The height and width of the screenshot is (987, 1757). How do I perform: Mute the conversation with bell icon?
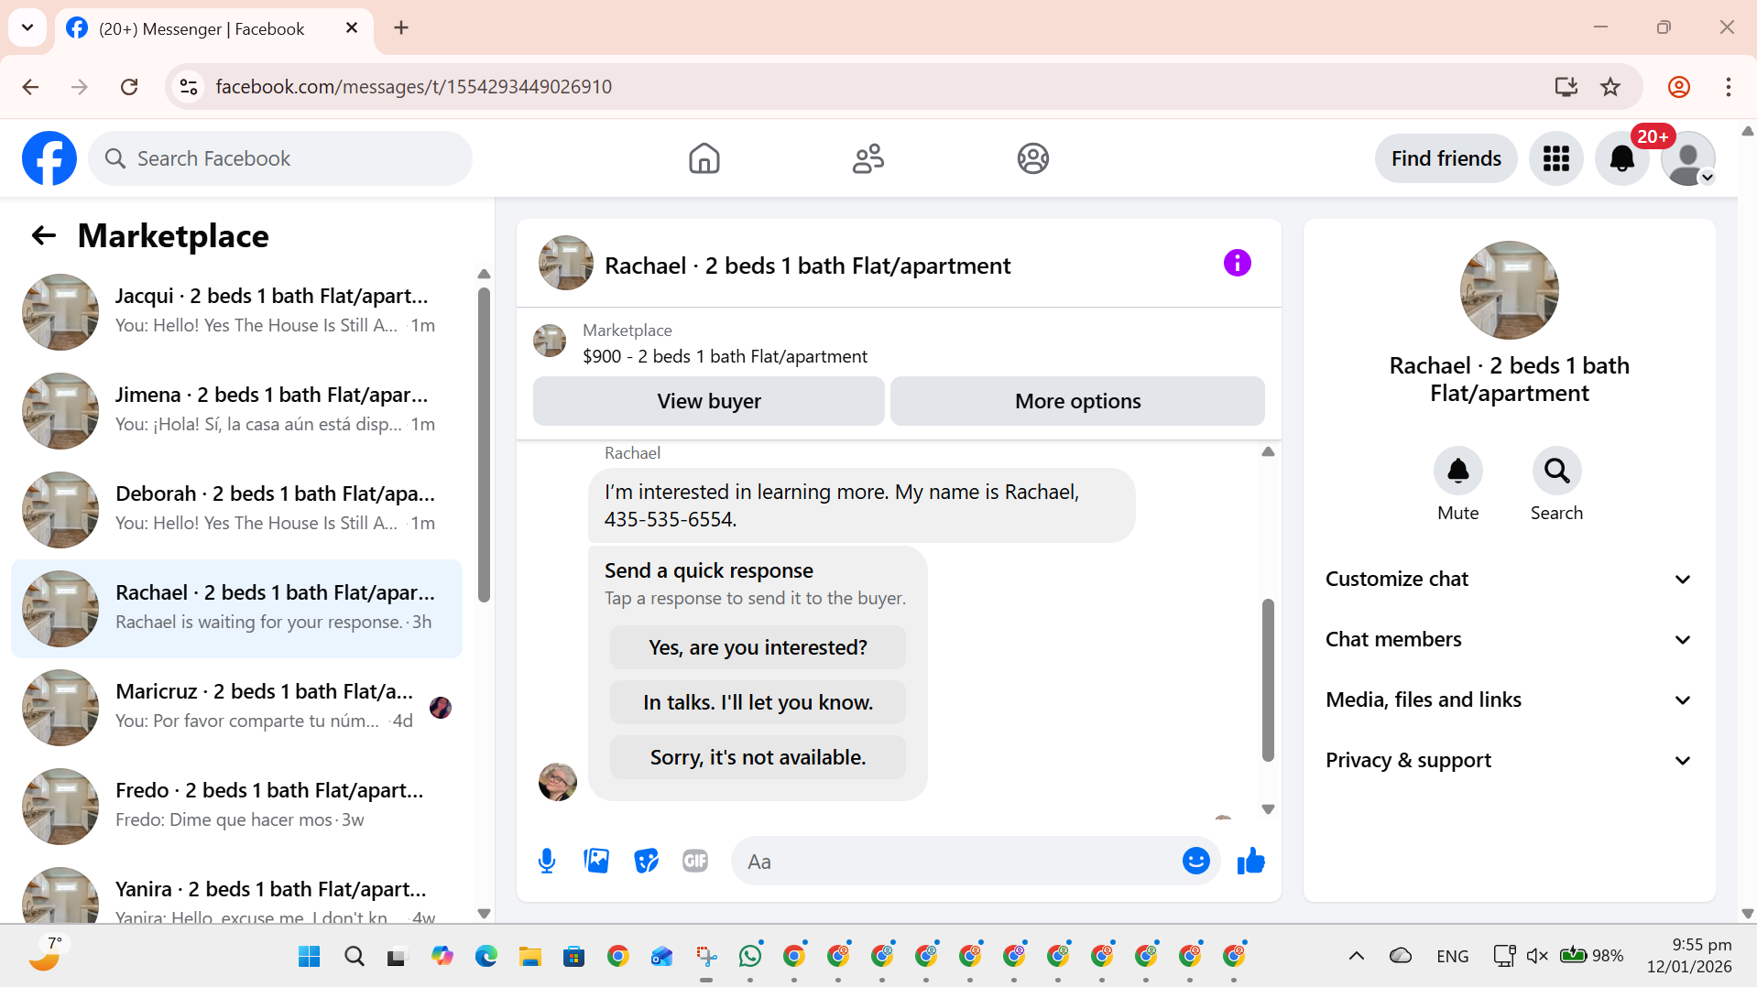click(1457, 471)
